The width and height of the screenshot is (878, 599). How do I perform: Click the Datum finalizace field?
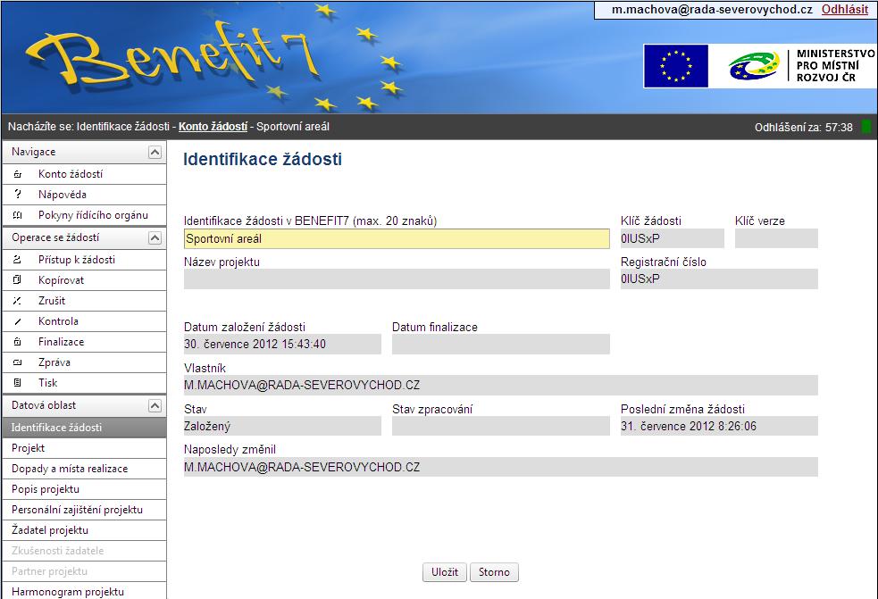(x=500, y=345)
